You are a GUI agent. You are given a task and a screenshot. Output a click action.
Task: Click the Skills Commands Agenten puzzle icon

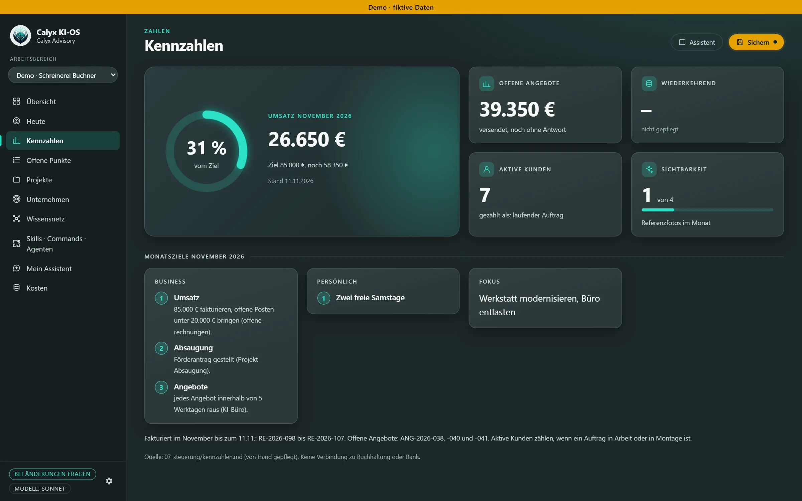pos(16,243)
